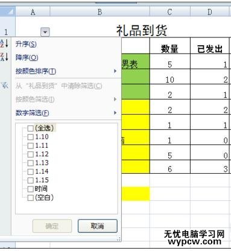Select column B header
Viewport: 231px width, 251px height.
tap(100, 12)
